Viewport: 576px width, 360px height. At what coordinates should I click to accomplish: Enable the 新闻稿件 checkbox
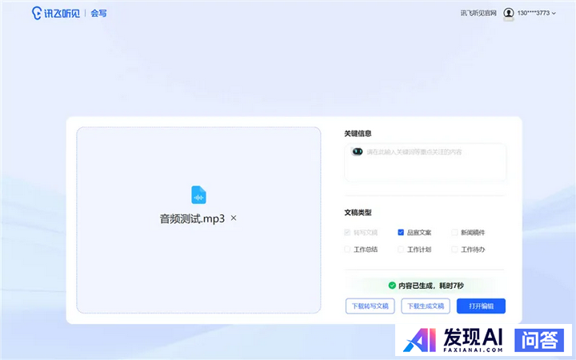[454, 232]
